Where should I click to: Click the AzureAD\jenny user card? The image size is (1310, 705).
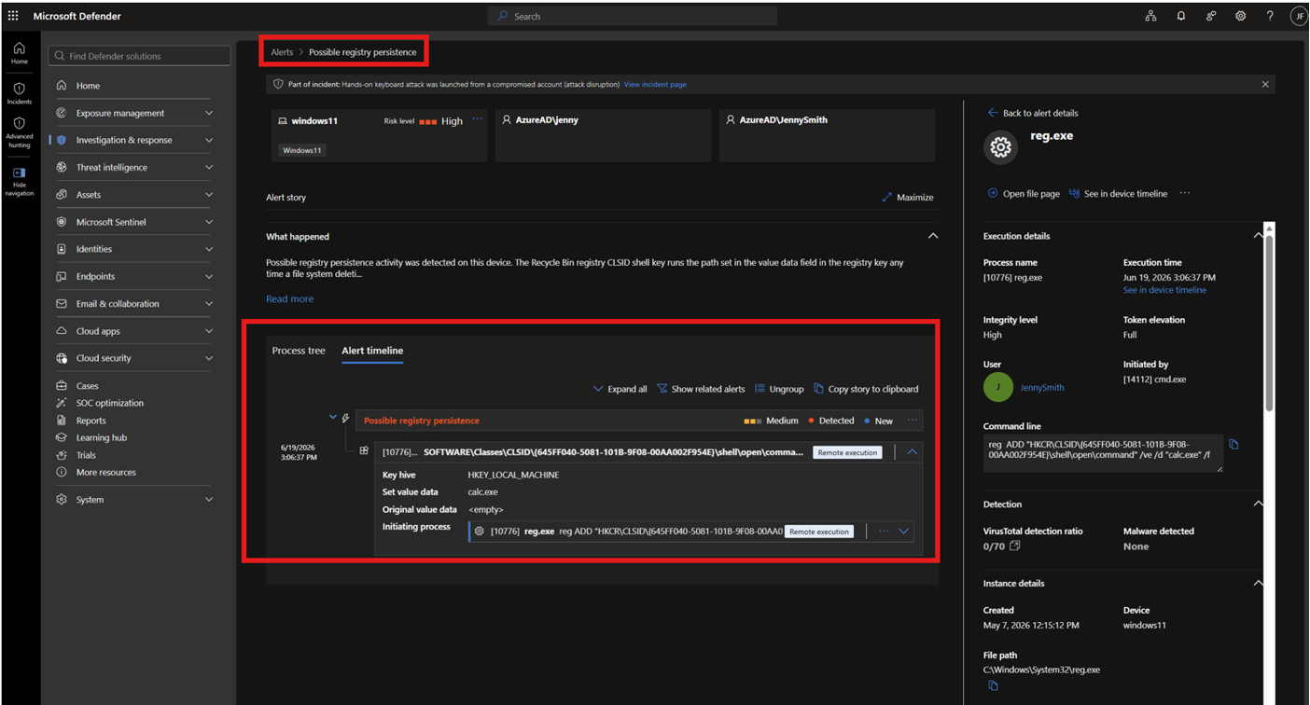click(603, 135)
